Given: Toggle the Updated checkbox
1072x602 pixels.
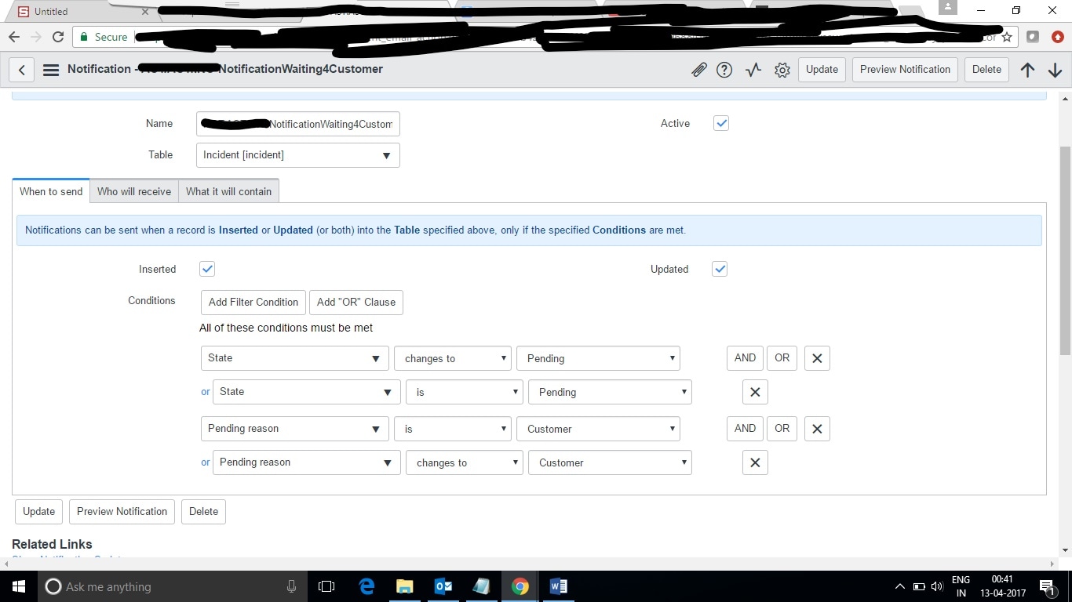Looking at the screenshot, I should click(x=720, y=269).
